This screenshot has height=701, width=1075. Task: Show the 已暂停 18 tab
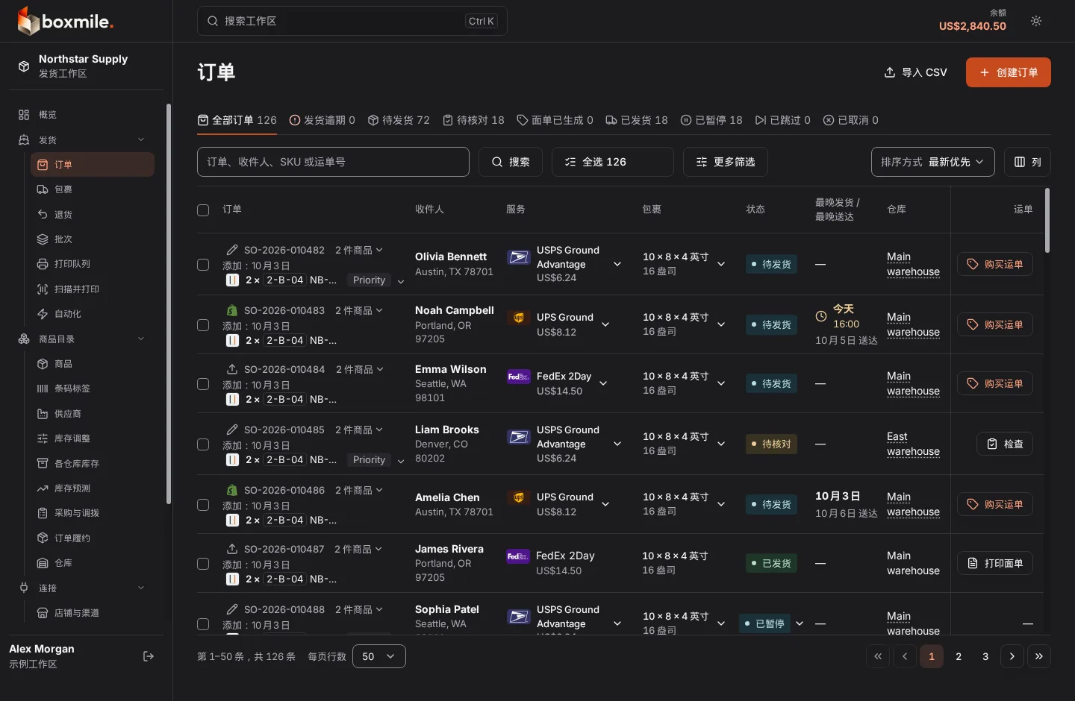pyautogui.click(x=711, y=120)
